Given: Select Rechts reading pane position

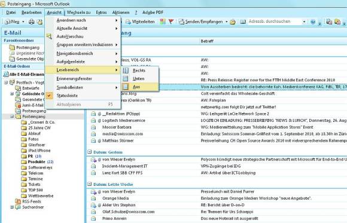Looking at the screenshot, I should (140, 71).
